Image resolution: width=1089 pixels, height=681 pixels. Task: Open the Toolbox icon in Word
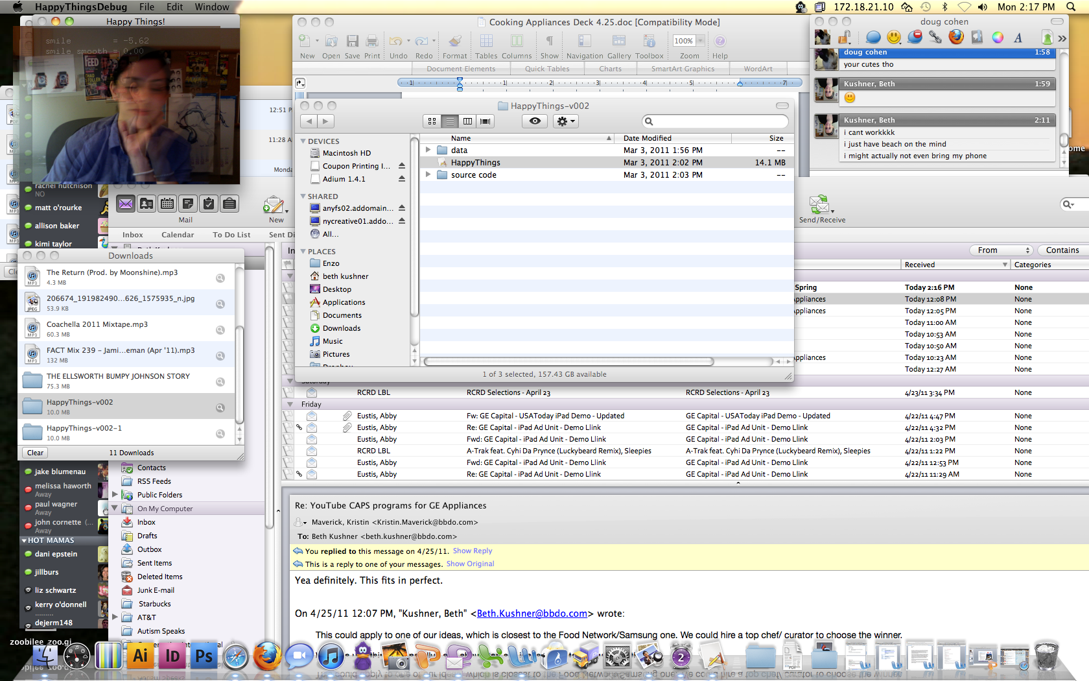649,41
